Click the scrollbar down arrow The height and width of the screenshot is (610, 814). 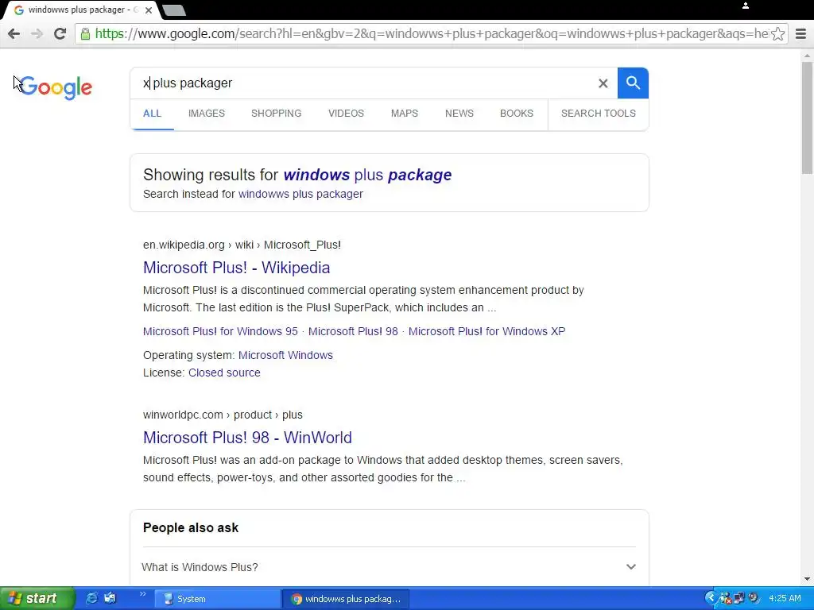(808, 579)
